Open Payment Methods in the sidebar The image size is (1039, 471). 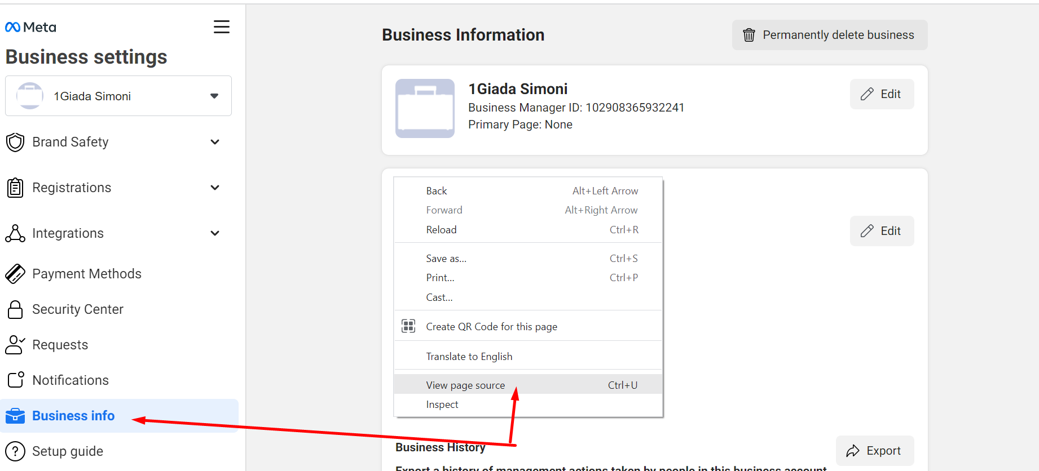coord(87,274)
